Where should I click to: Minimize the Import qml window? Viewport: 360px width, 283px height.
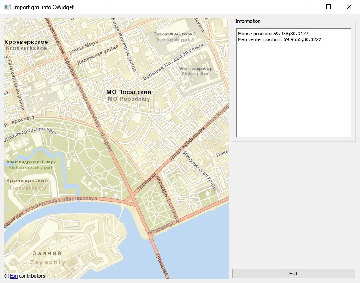point(308,7)
